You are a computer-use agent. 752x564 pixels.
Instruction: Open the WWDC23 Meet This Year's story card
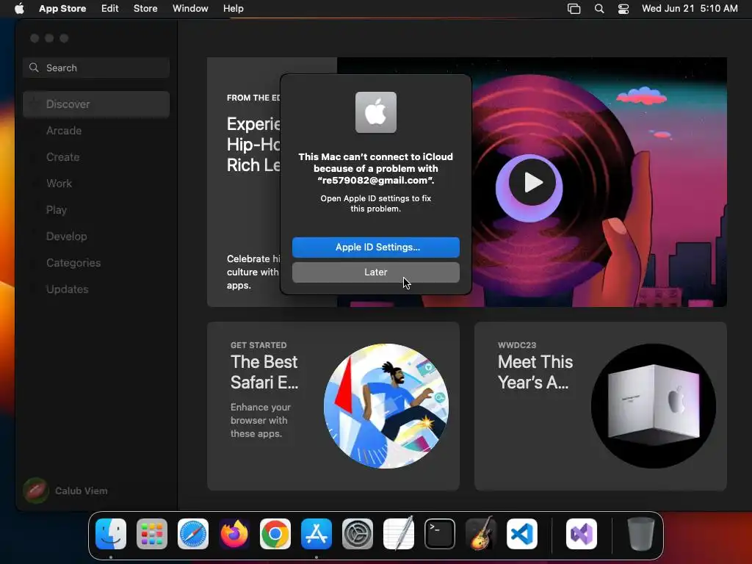(x=601, y=405)
